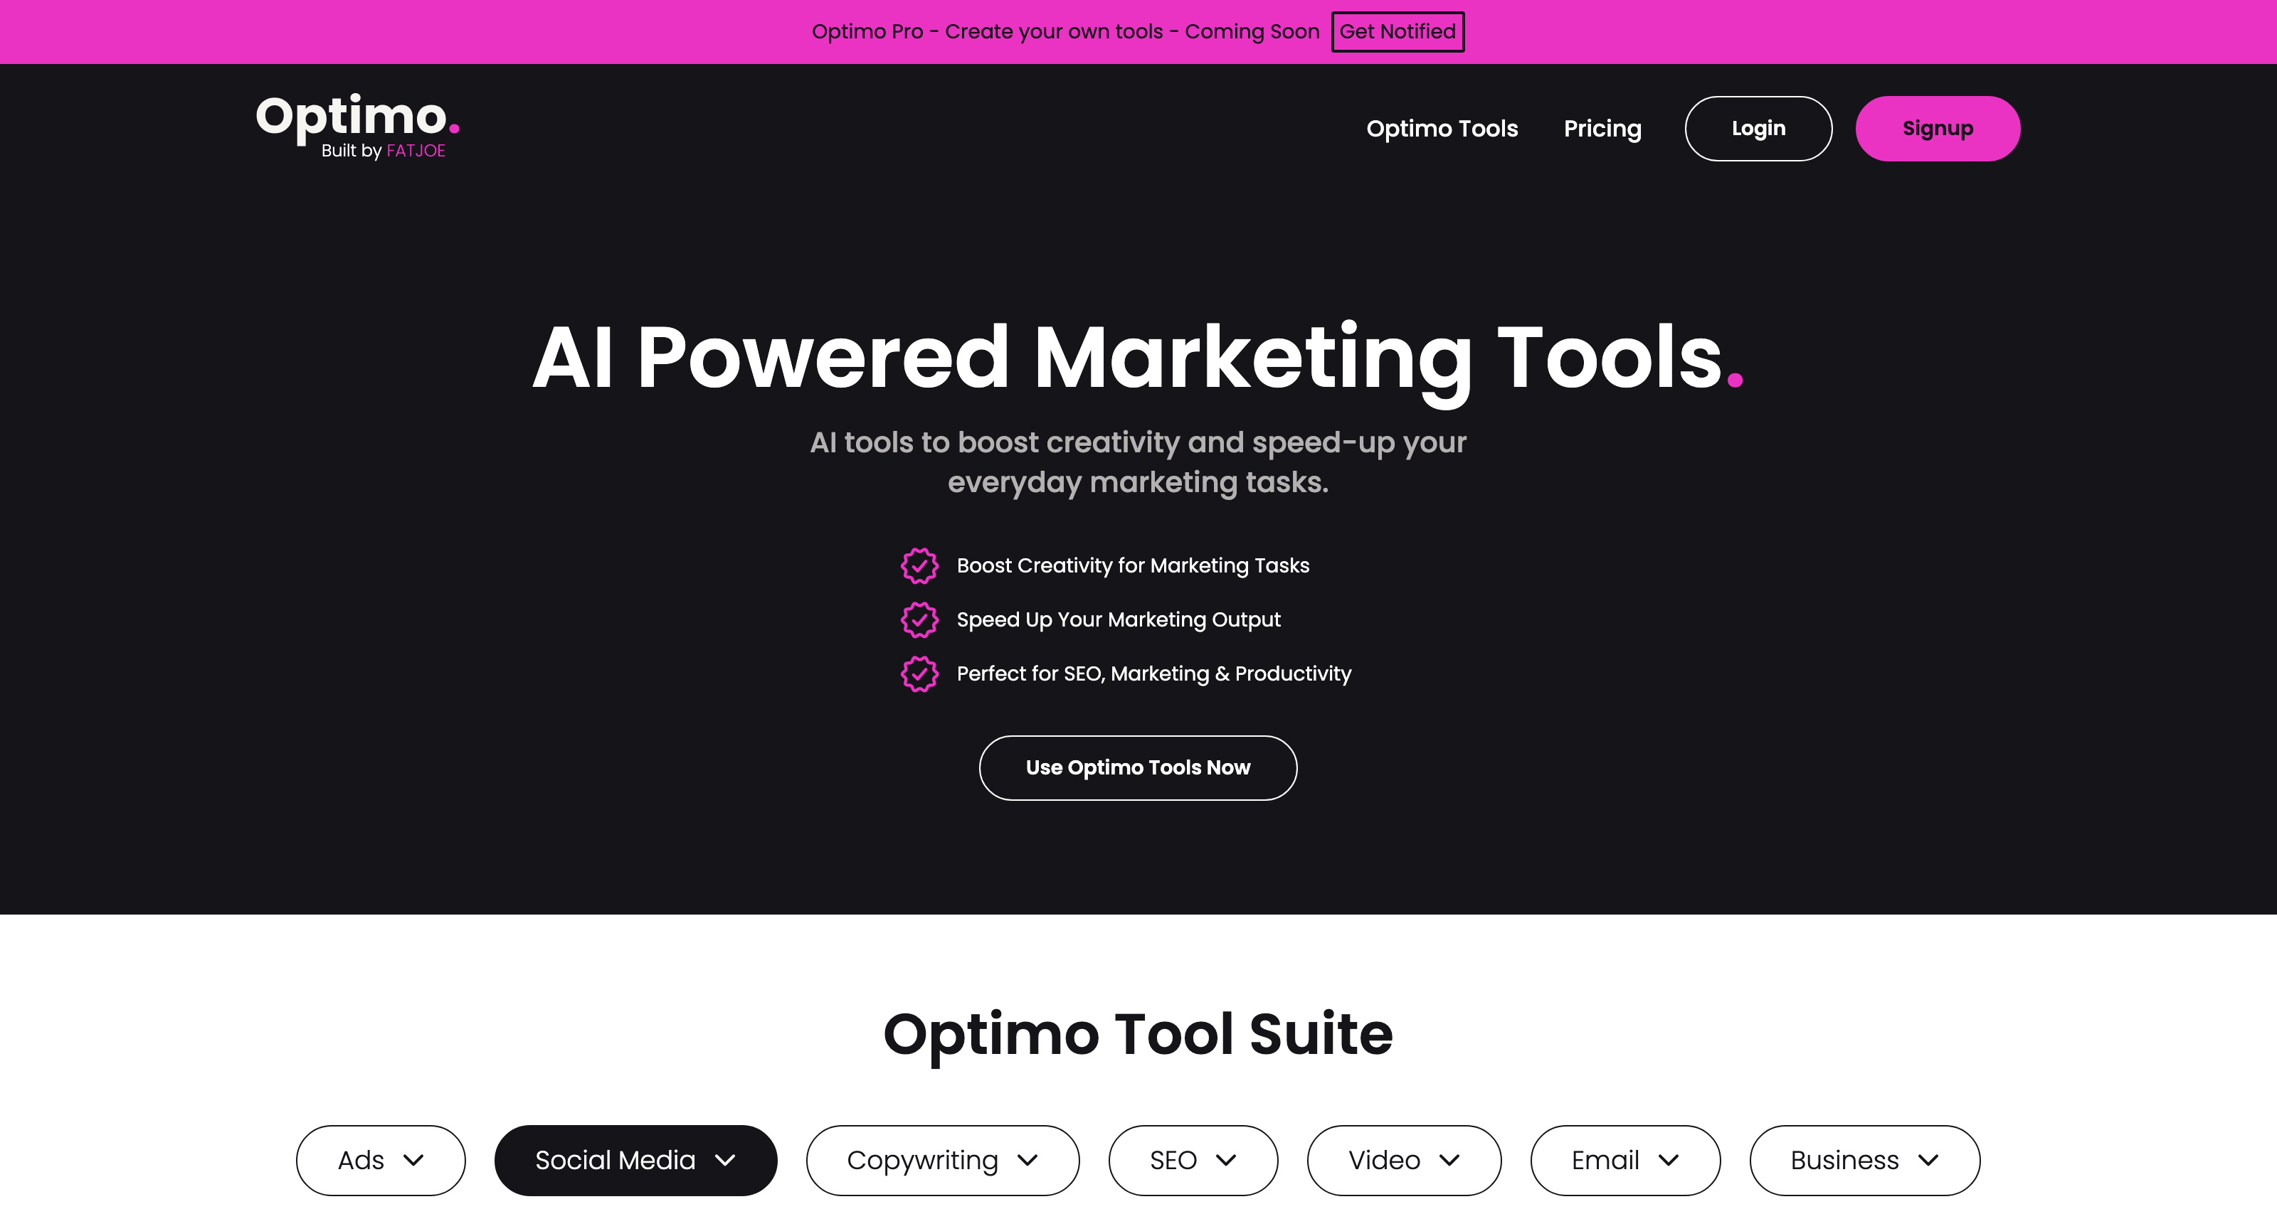Screen dimensions: 2277x1209
Task: Expand the Business category dropdown
Action: [x=1864, y=1159]
